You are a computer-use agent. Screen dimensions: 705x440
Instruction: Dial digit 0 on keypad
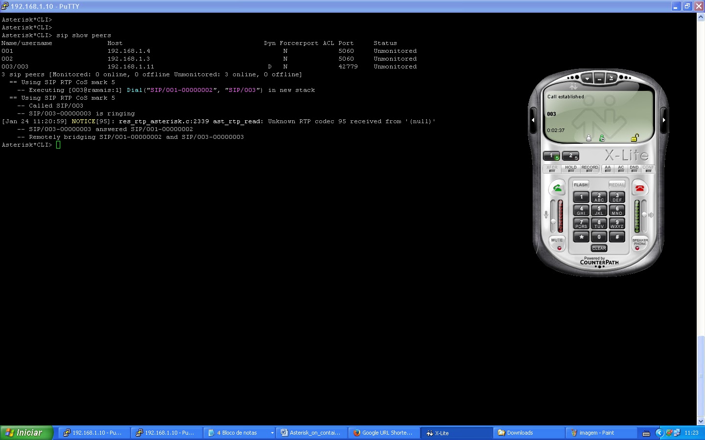599,237
